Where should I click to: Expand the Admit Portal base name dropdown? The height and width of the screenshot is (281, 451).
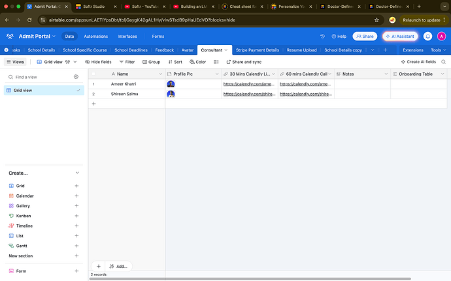[x=54, y=36]
